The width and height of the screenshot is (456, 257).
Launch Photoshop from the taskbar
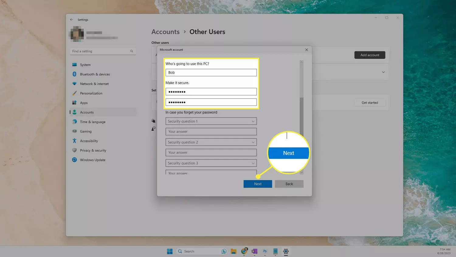pyautogui.click(x=265, y=251)
